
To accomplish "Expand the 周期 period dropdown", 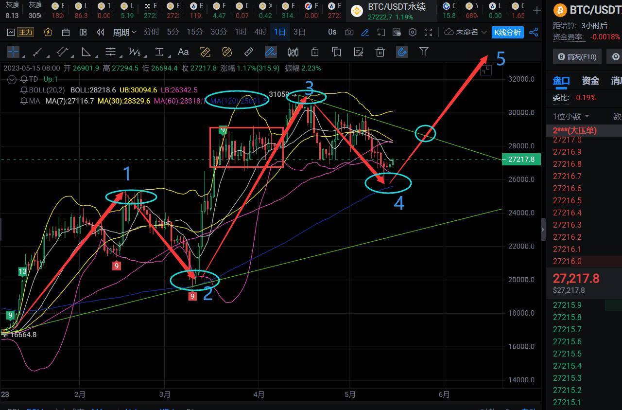I will pos(125,32).
